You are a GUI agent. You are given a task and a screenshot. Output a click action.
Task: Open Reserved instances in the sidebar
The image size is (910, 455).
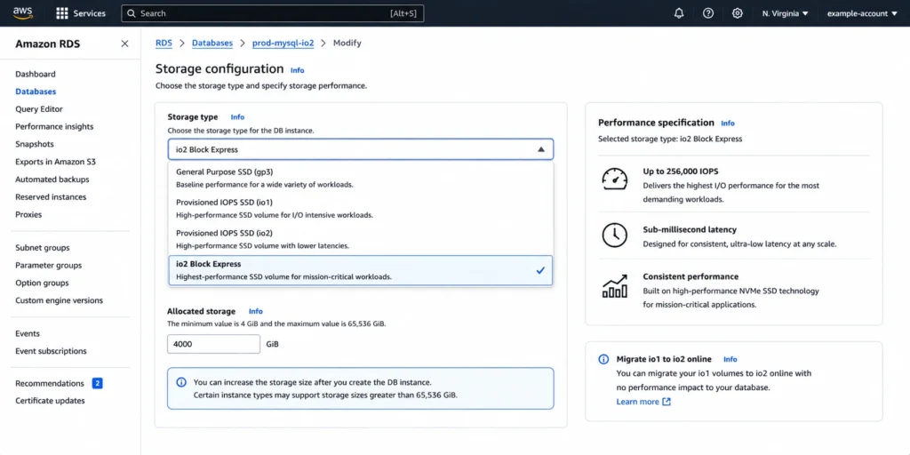(51, 197)
